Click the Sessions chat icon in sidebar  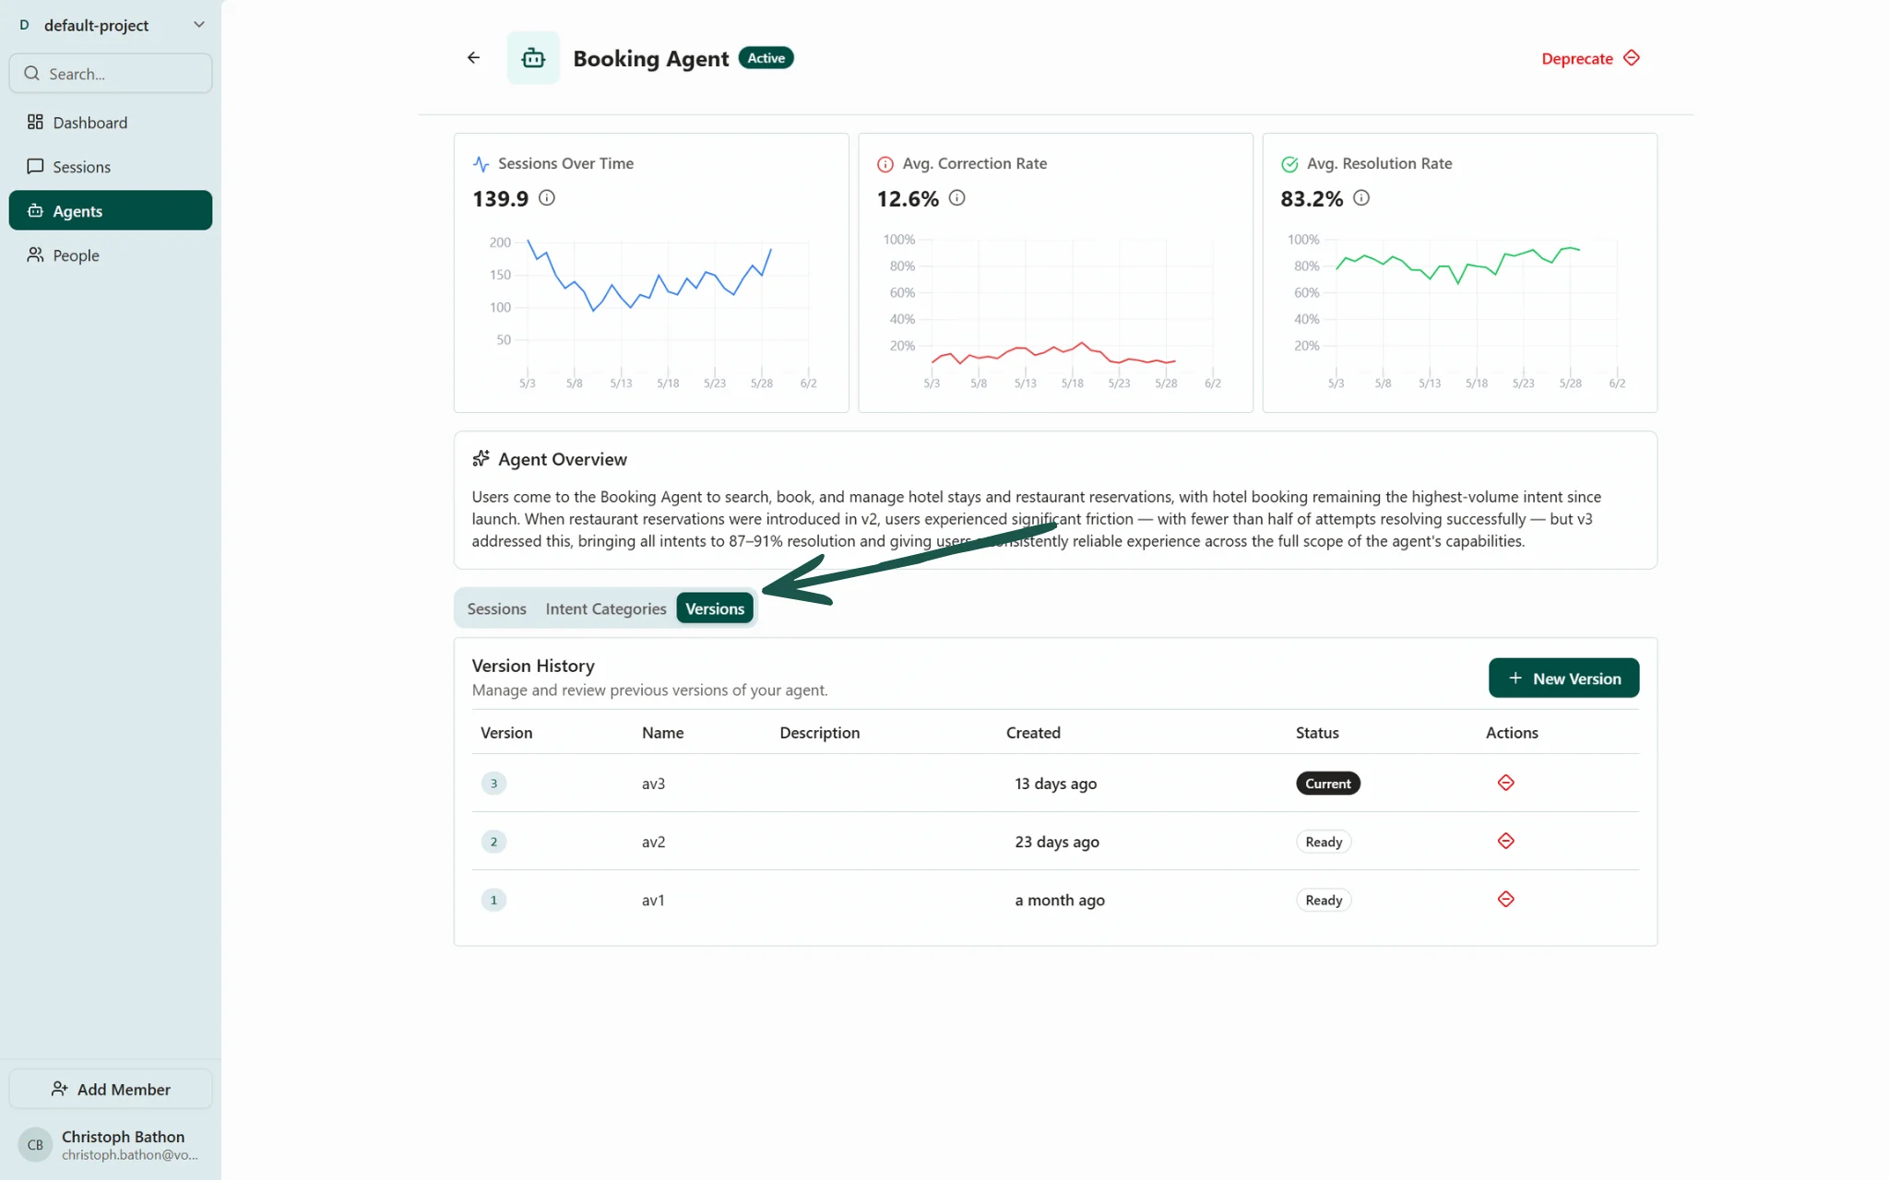pos(35,166)
